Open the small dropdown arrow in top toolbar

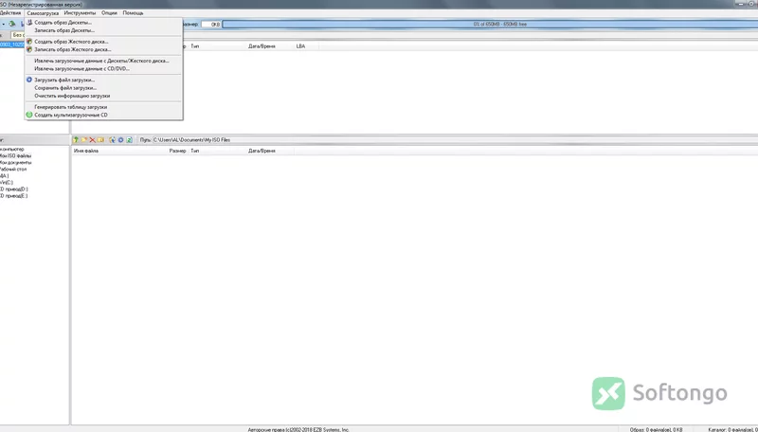click(3, 24)
